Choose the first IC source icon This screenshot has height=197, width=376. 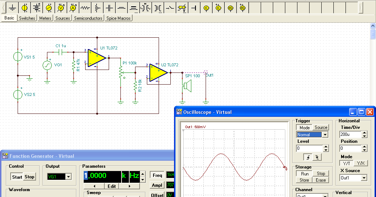tap(206, 8)
